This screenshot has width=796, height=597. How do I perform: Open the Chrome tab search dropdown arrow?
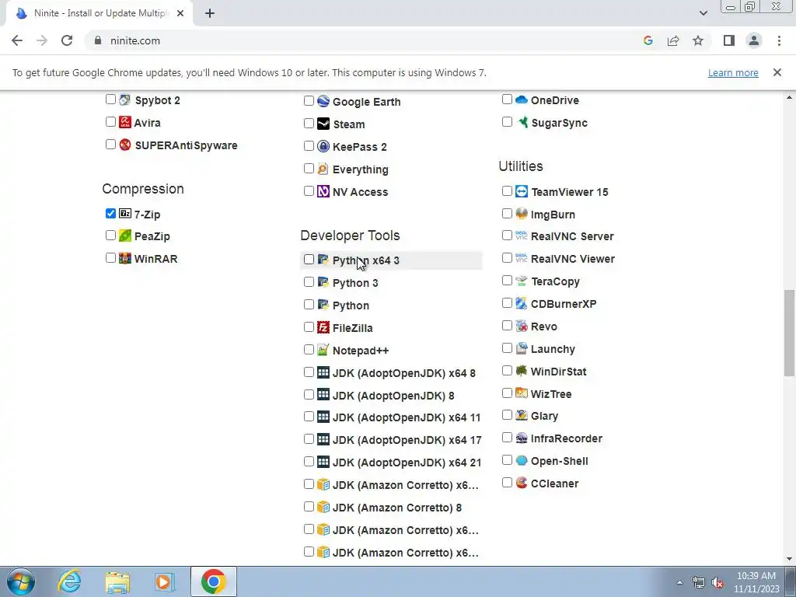coord(703,13)
